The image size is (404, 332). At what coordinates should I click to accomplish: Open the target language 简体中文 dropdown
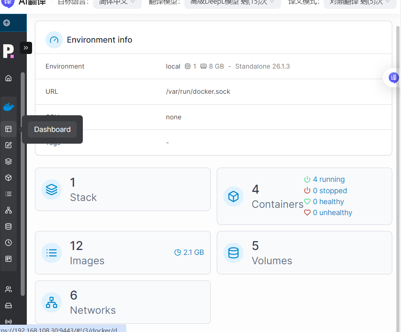click(x=117, y=3)
